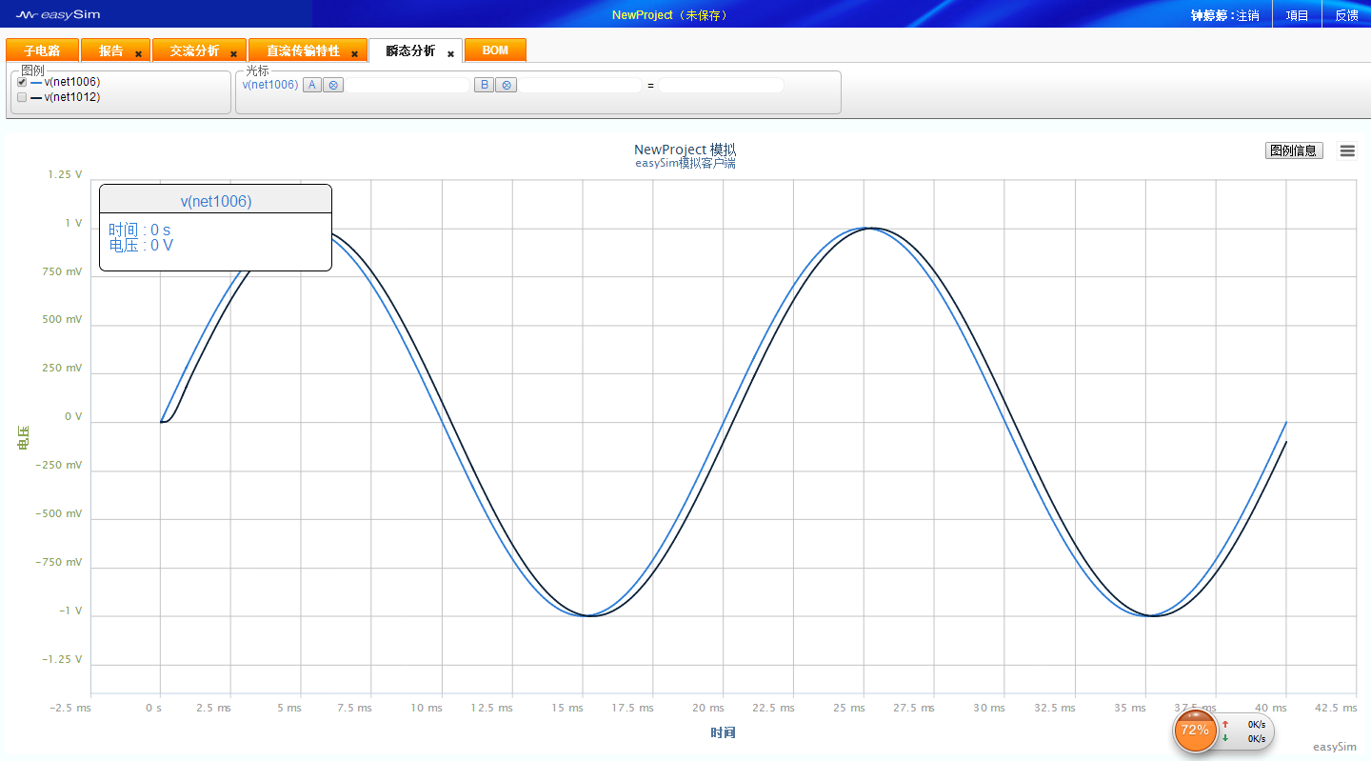Open the 直流传输特性 tab

pos(303,50)
